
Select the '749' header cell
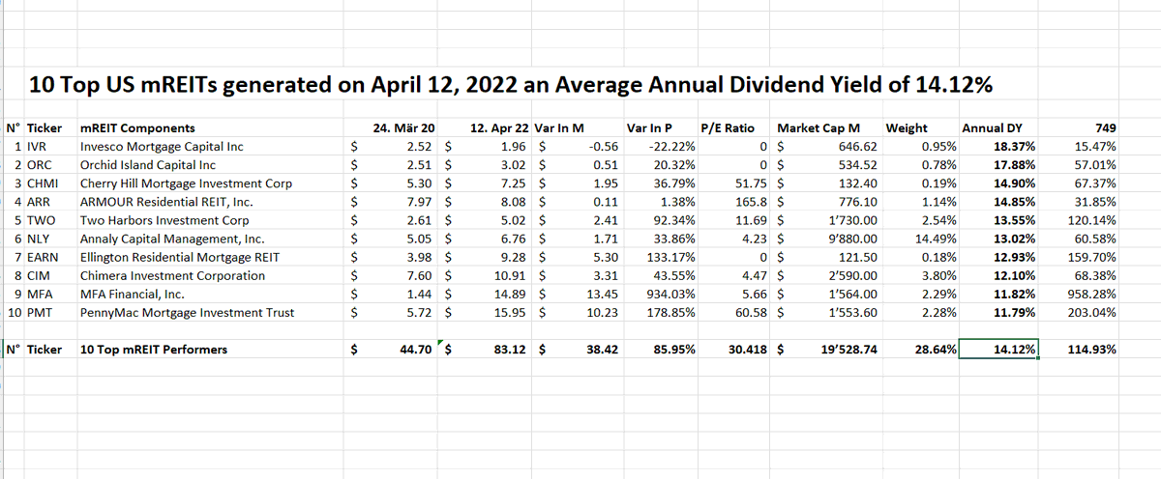(1106, 127)
